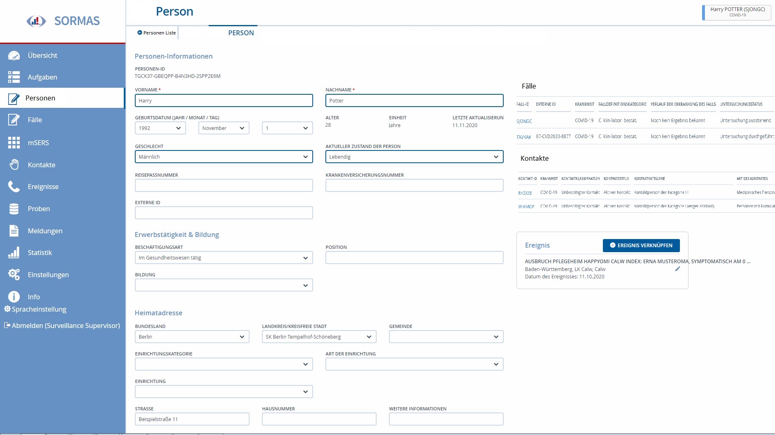This screenshot has height=435, width=775.
Task: Open contact RKZX3B link
Action: [525, 193]
